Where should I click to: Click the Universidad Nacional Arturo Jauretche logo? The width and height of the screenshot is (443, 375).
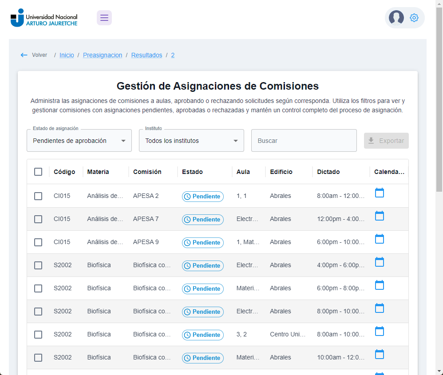[44, 18]
